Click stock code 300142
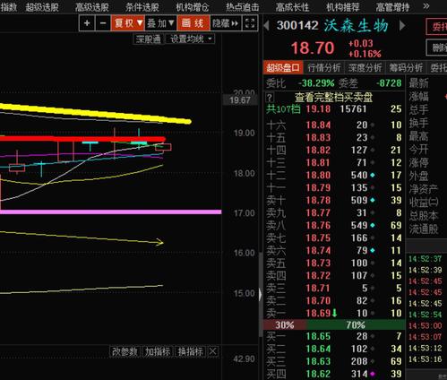 tap(297, 25)
